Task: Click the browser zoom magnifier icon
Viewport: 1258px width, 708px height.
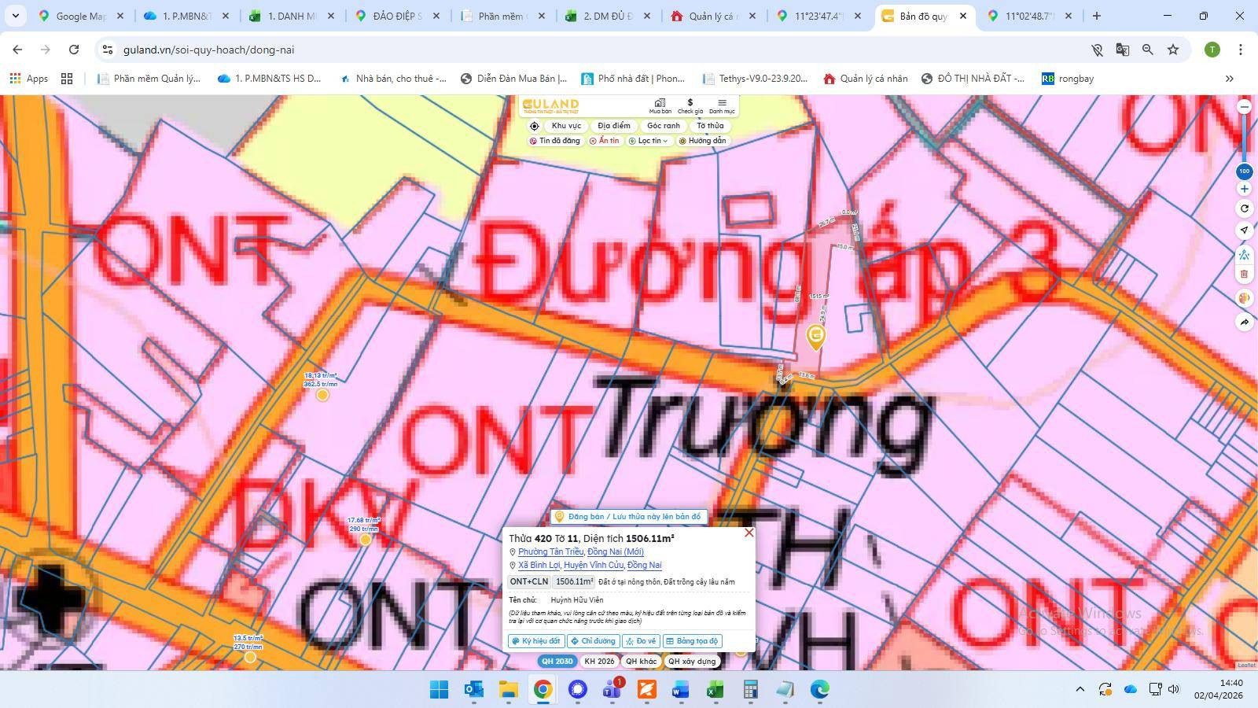Action: point(1148,50)
